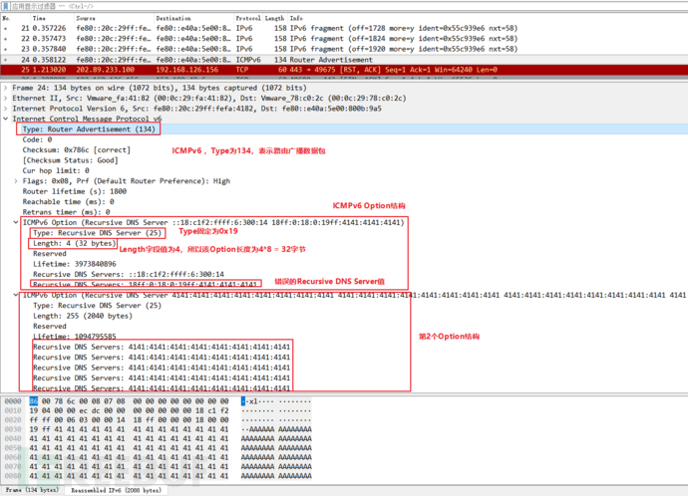
Task: Expand the Internet Protocol Version 6 row
Action: (x=5, y=109)
